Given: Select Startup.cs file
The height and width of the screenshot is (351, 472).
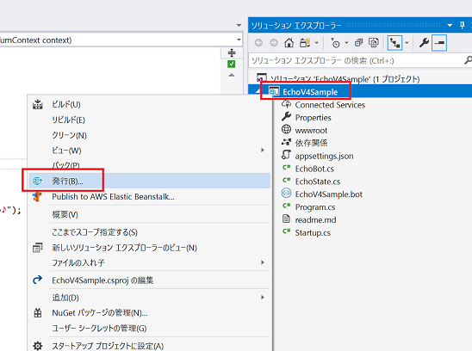Looking at the screenshot, I should tap(306, 232).
